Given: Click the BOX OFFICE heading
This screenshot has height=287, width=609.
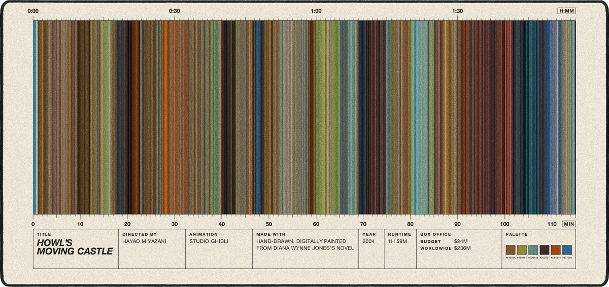Looking at the screenshot, I should click(x=435, y=234).
